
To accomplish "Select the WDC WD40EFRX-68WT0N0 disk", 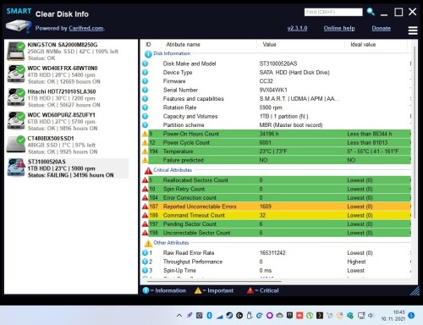I will coord(68,74).
